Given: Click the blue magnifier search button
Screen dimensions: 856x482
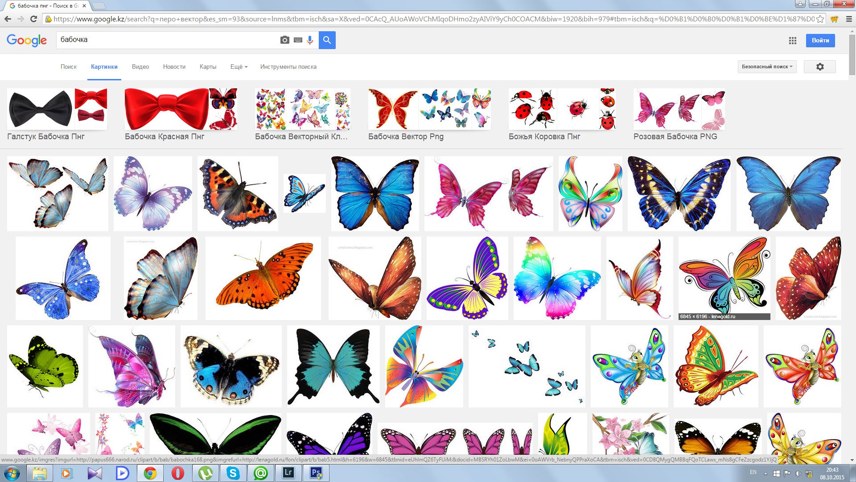Looking at the screenshot, I should [327, 40].
